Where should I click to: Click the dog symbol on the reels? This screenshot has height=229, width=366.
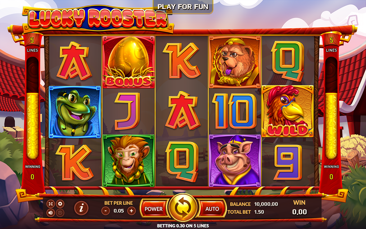[235, 62]
